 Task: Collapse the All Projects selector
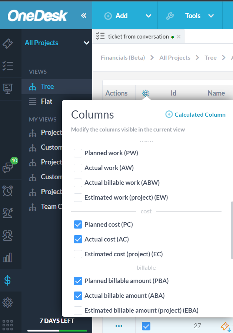point(86,43)
